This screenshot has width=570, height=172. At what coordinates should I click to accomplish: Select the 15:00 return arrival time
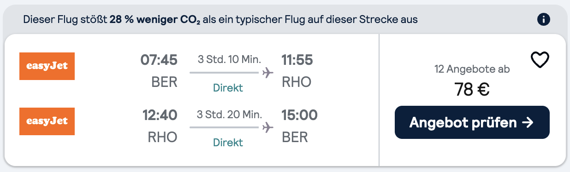coord(299,115)
